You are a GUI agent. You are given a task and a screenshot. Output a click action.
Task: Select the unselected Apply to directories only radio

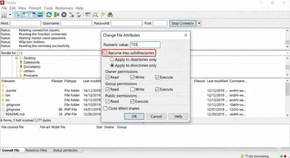[112, 60]
